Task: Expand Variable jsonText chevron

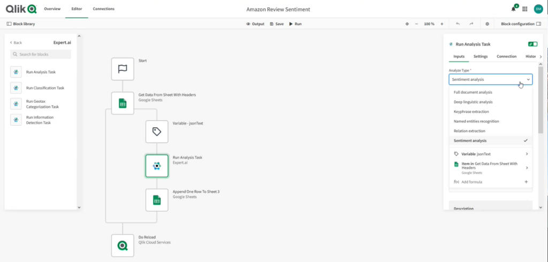Action: point(527,153)
